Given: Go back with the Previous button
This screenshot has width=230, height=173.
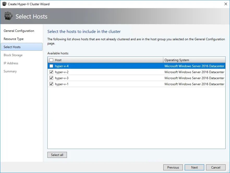Looking at the screenshot, I should tap(173, 168).
